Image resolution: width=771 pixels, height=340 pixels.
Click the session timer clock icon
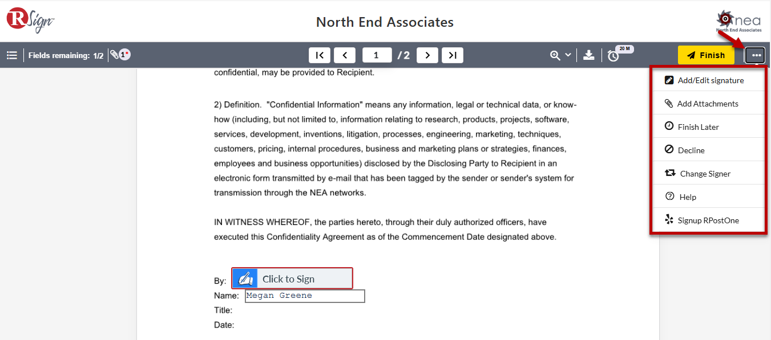coord(613,56)
